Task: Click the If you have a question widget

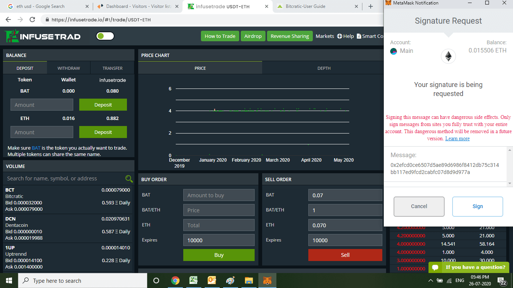Action: coord(469,267)
